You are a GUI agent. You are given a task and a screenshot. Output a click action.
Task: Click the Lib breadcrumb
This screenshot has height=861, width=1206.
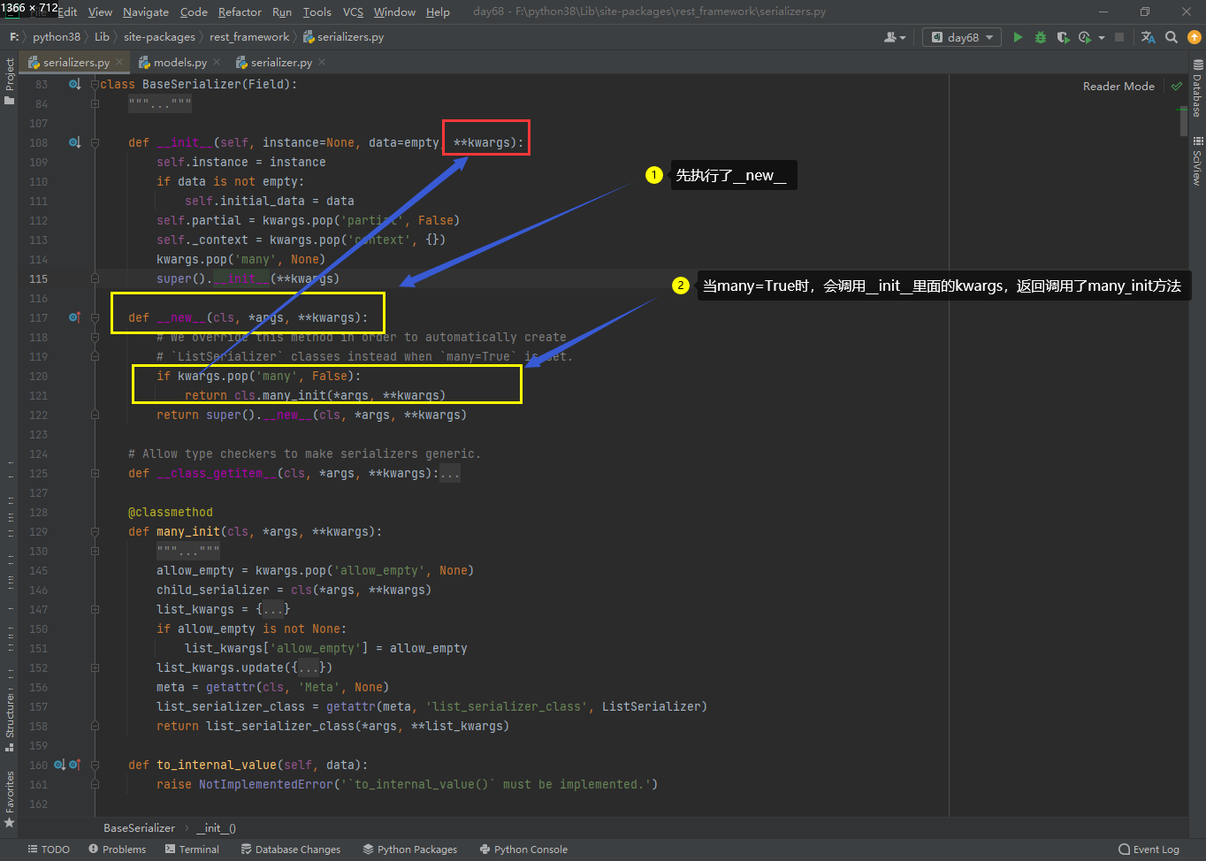[x=102, y=36]
